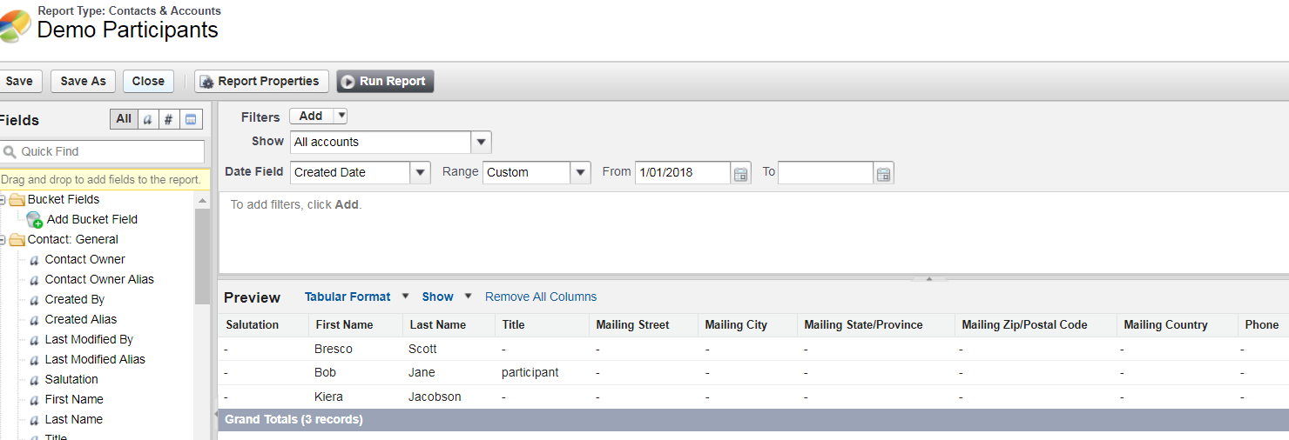The image size is (1289, 440).
Task: Select the Contact Owner Alias field
Action: (99, 279)
